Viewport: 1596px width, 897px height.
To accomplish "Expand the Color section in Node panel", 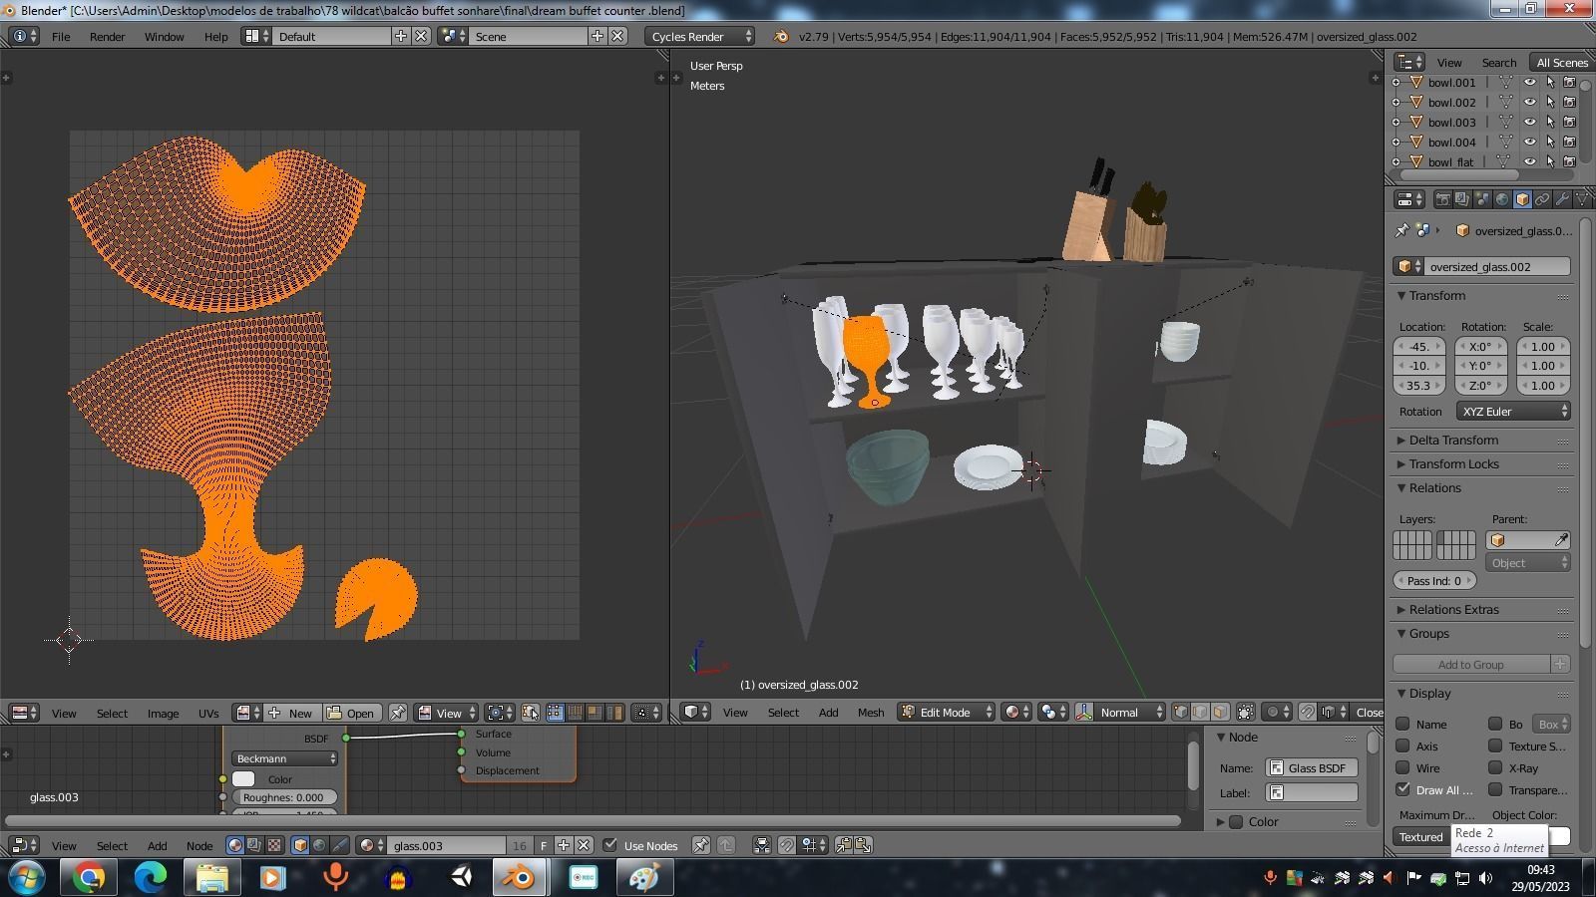I will (1221, 822).
